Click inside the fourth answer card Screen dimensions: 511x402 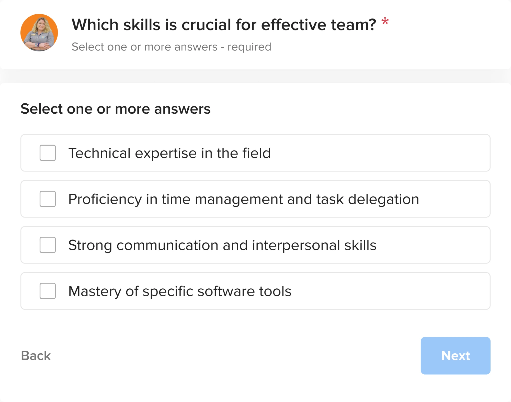pos(255,291)
